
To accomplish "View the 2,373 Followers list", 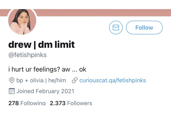I will click(x=71, y=104).
